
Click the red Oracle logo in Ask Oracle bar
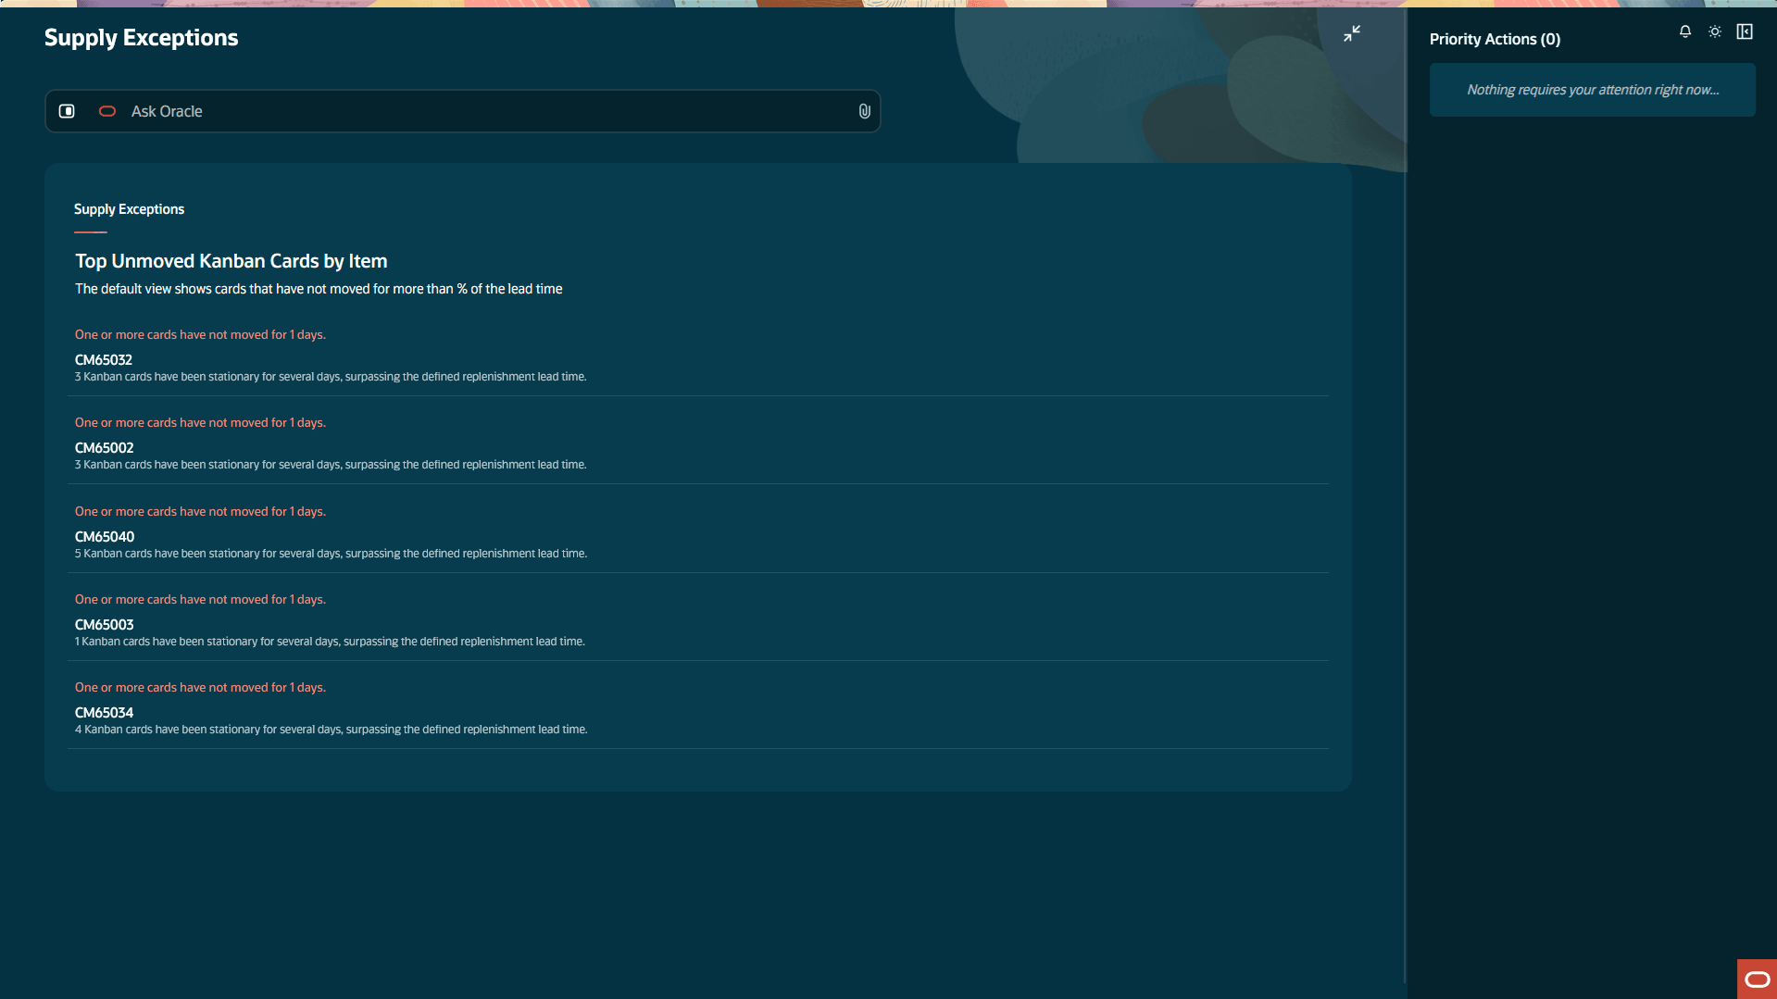point(107,111)
